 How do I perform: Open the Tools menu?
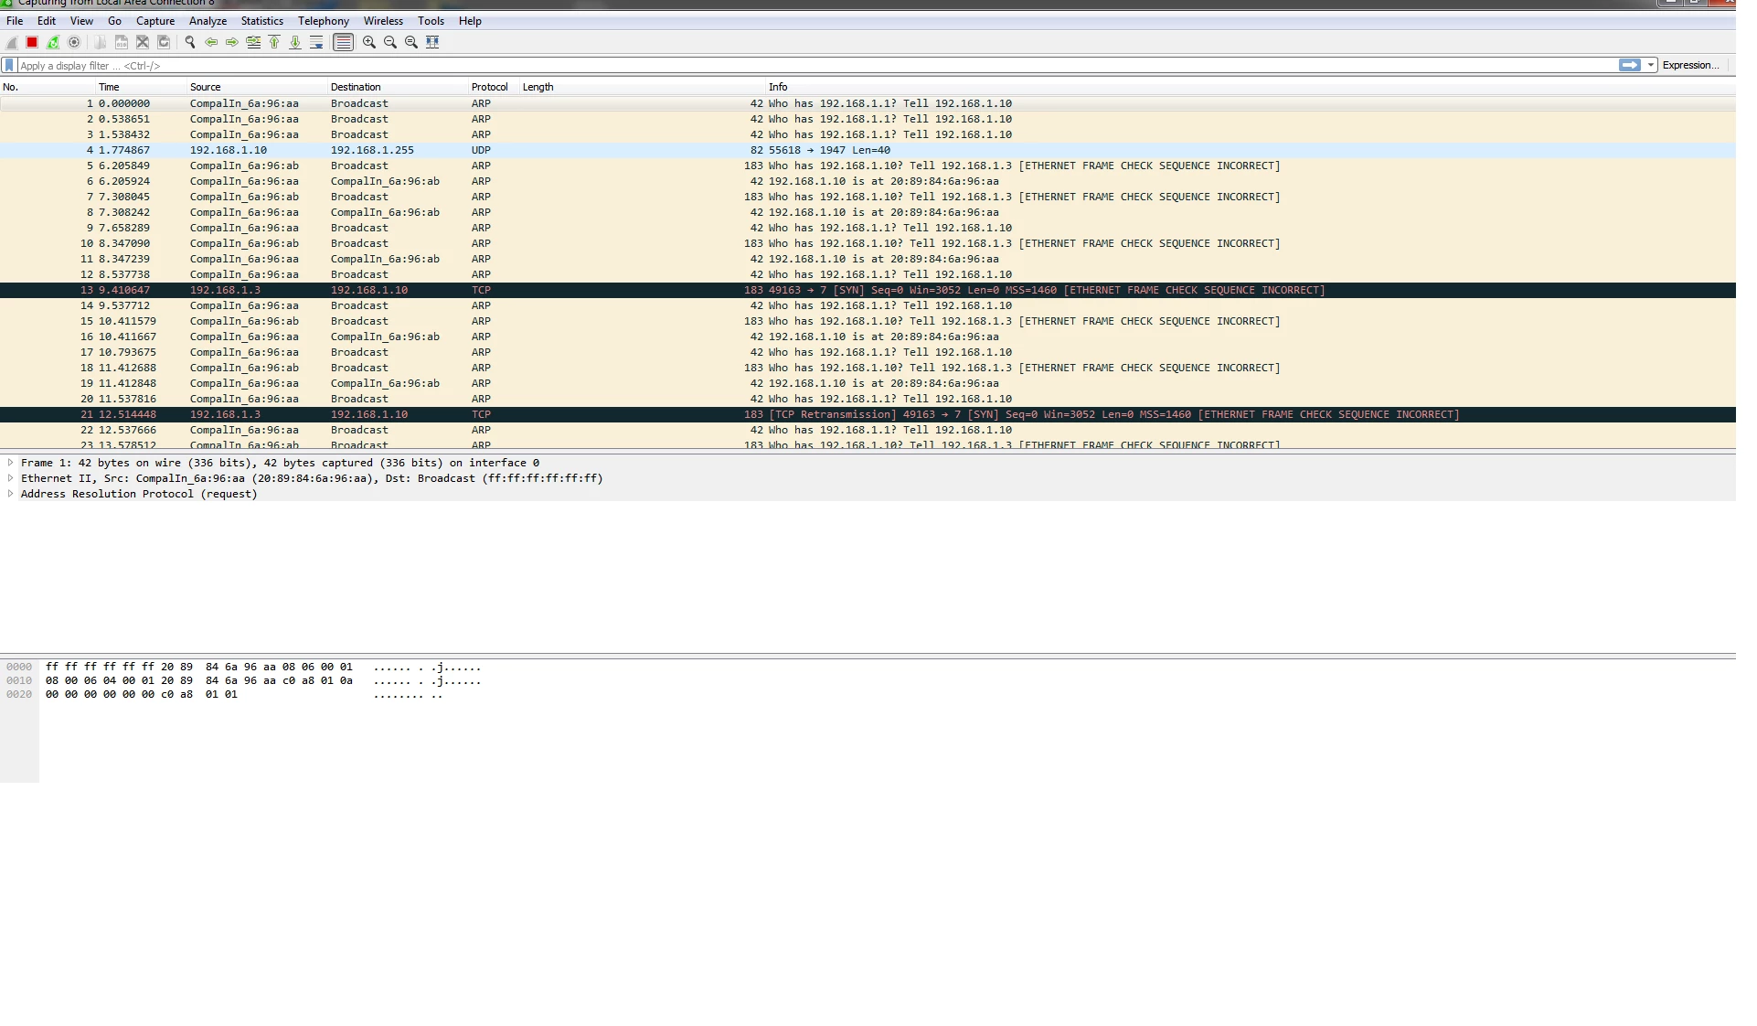coord(431,21)
